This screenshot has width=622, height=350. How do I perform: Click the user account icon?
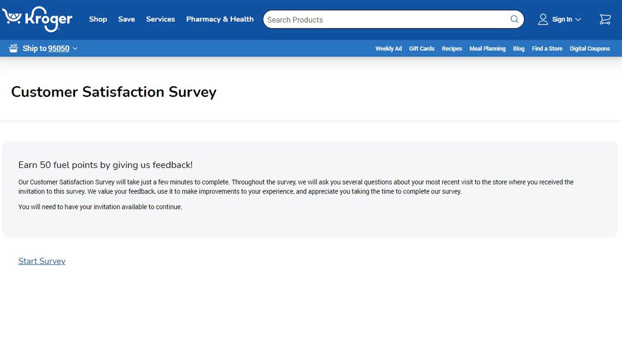click(x=543, y=19)
